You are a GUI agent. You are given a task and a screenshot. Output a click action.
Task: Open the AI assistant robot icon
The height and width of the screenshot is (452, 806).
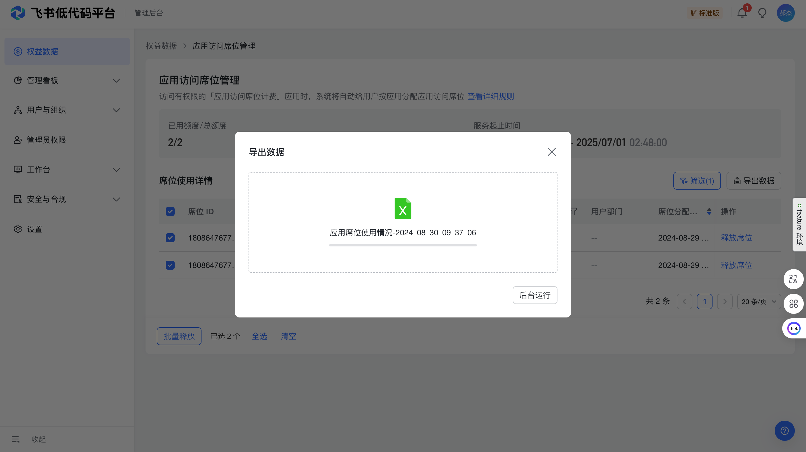tap(794, 328)
